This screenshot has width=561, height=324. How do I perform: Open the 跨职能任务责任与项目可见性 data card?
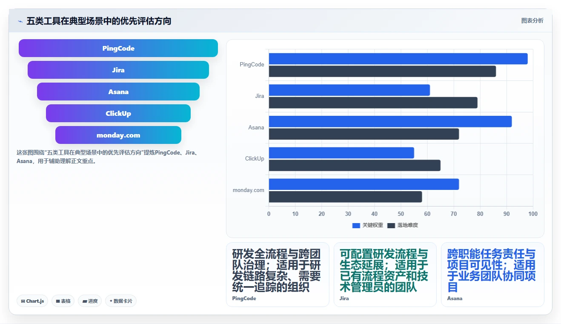point(492,275)
